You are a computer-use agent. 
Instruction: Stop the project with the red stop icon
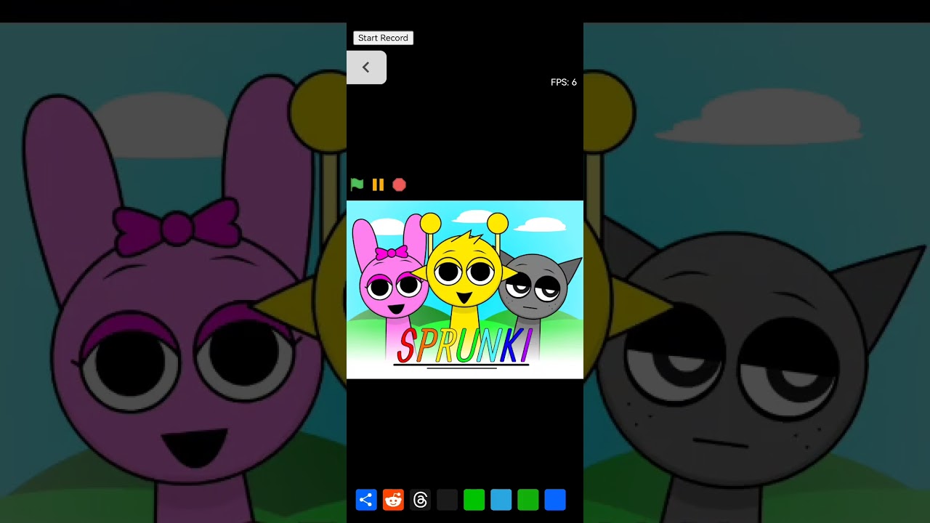click(399, 185)
